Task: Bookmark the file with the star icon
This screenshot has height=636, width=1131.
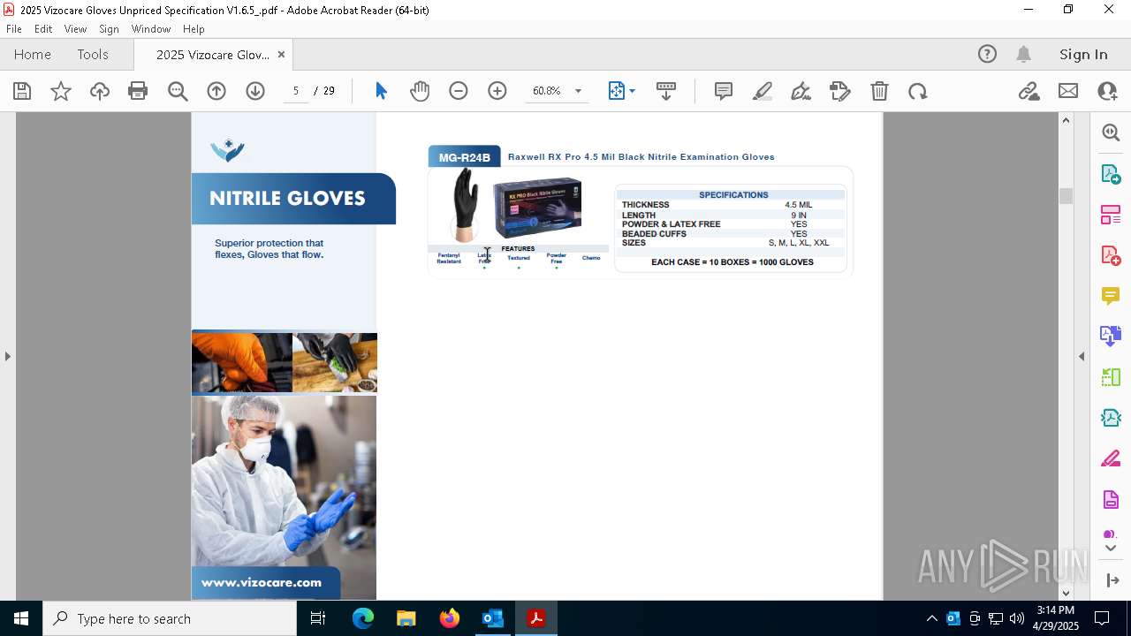Action: tap(61, 91)
